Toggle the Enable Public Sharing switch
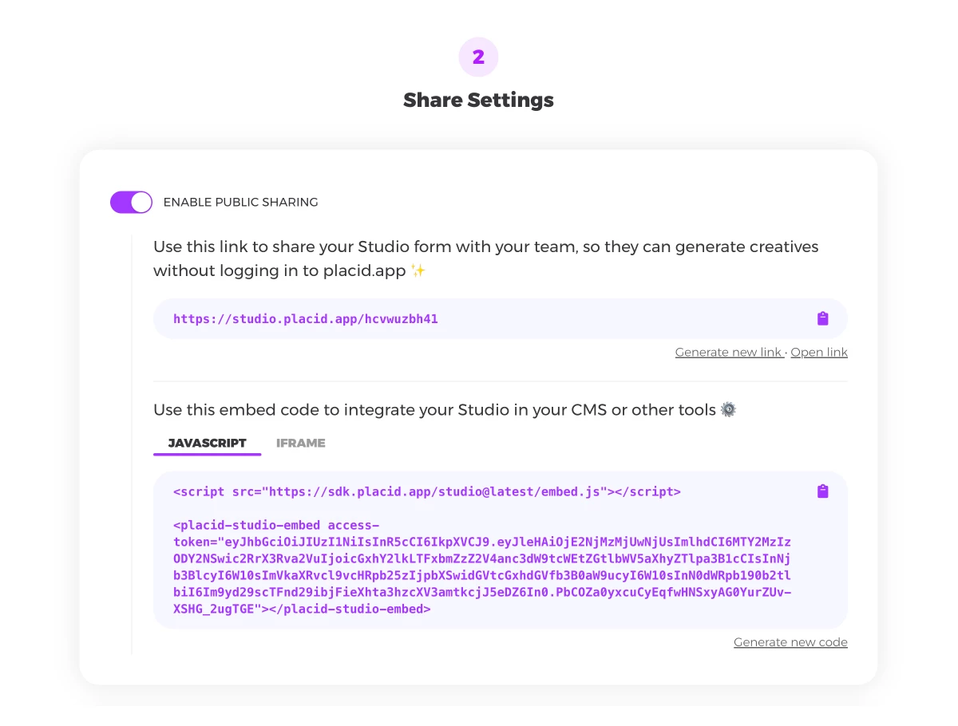Screen dimensions: 958x726 point(131,203)
